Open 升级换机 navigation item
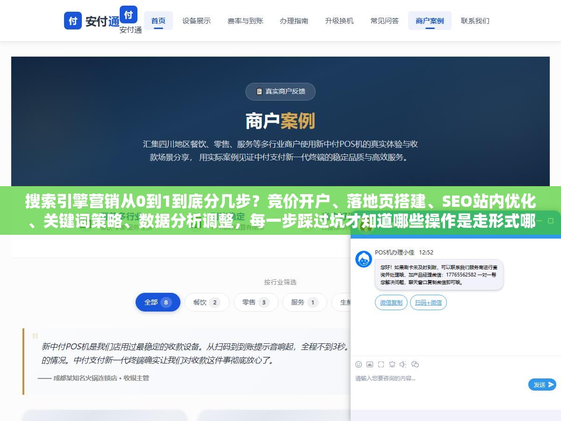 coord(339,21)
